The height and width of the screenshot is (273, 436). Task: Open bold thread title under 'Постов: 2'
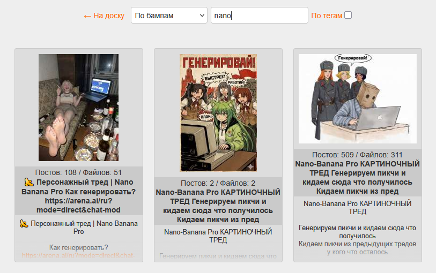coord(218,206)
